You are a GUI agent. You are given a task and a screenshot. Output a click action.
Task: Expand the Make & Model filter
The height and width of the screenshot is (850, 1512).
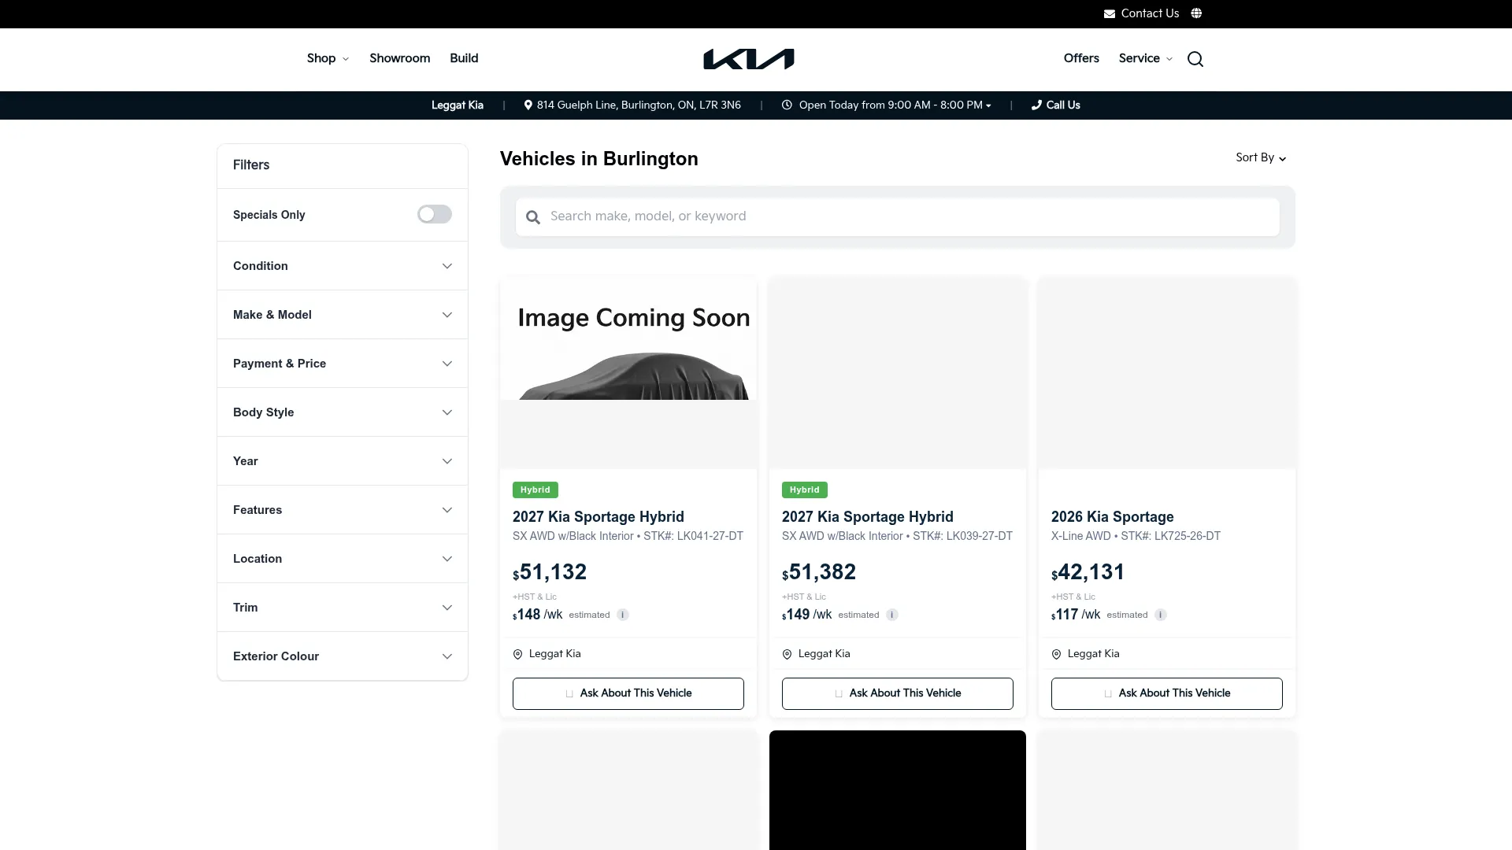(342, 315)
